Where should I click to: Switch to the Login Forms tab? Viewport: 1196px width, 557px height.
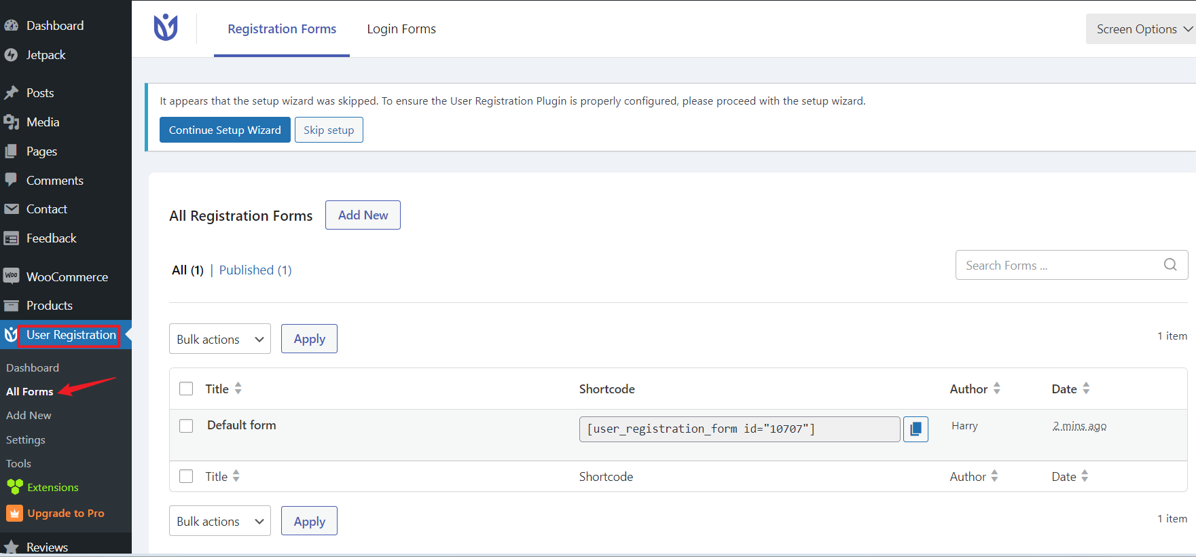pos(401,29)
